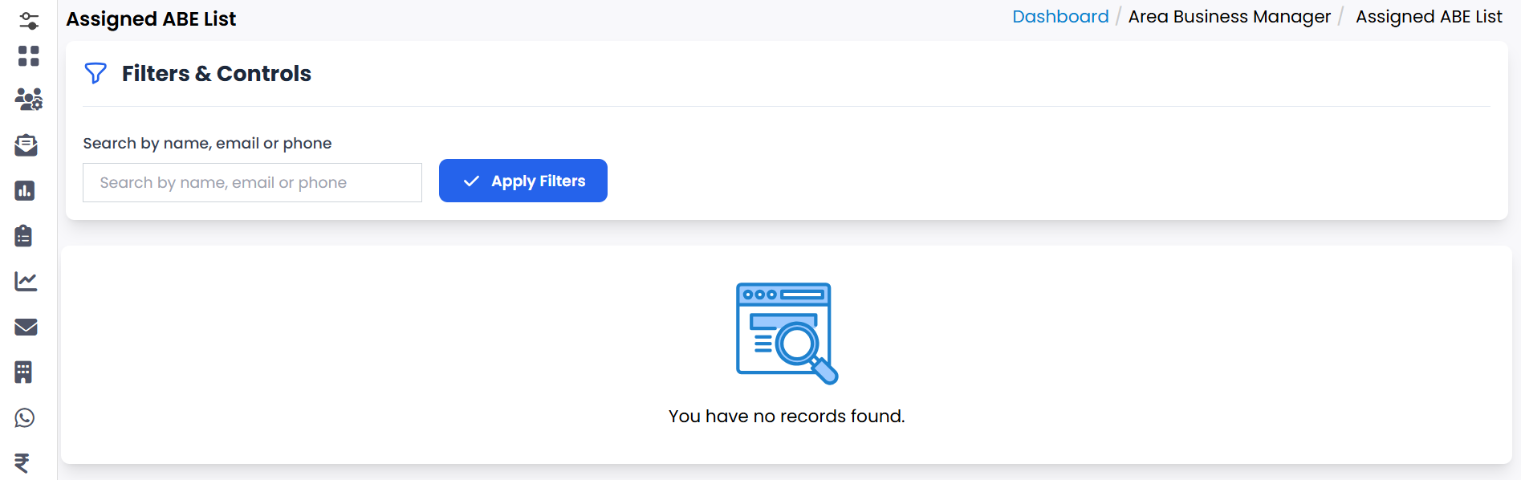Screen dimensions: 1521x480
Task: Open the WhatsApp icon in sidebar
Action: point(25,418)
